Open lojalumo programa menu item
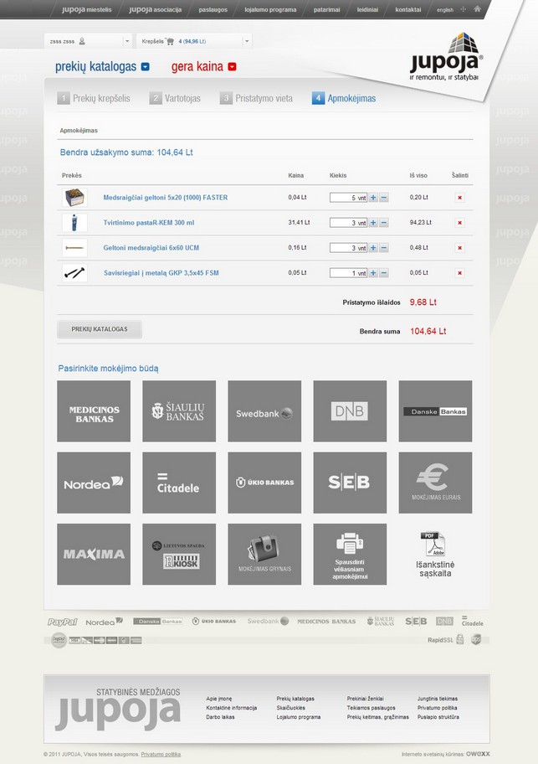 click(270, 9)
